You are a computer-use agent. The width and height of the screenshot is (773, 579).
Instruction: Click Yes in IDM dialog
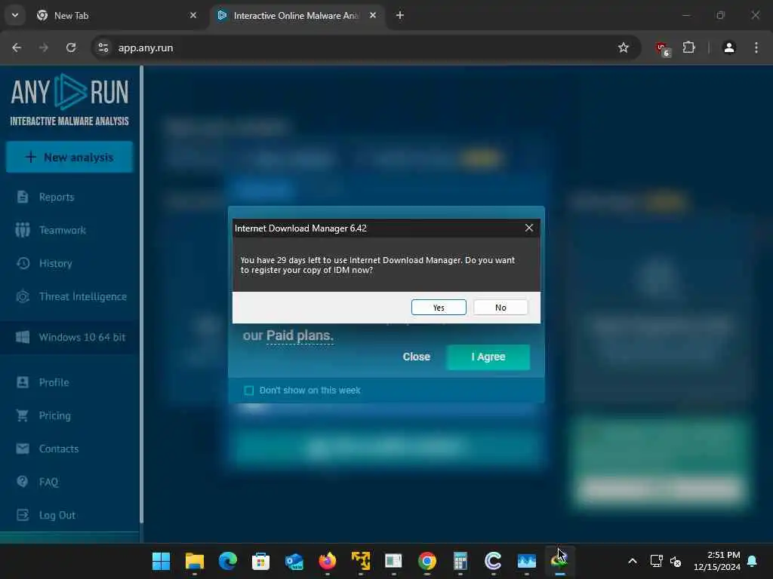tap(439, 308)
